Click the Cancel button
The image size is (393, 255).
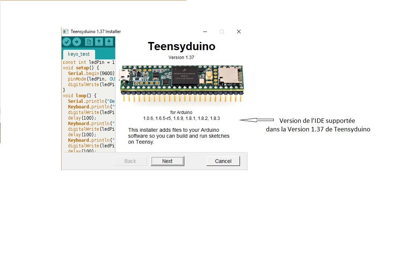[223, 161]
